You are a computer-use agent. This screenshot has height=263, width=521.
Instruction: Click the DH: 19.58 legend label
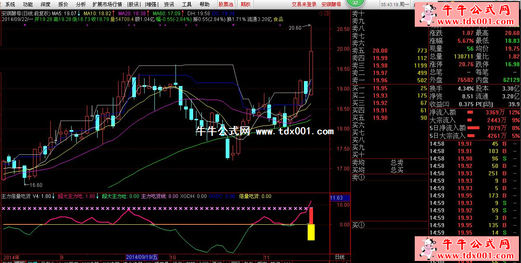199,13
